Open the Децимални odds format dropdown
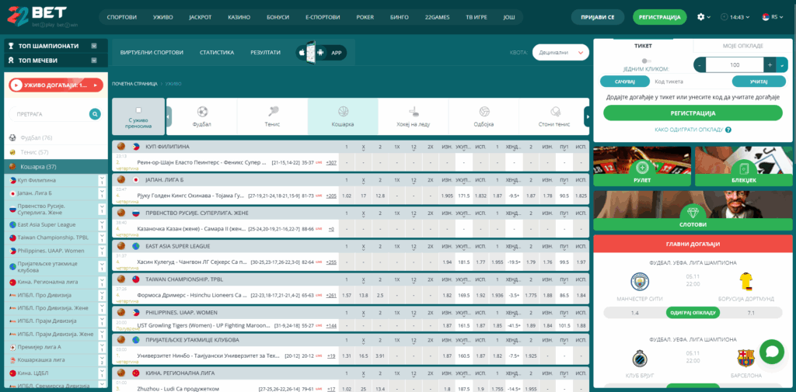The height and width of the screenshot is (392, 796). click(x=560, y=52)
